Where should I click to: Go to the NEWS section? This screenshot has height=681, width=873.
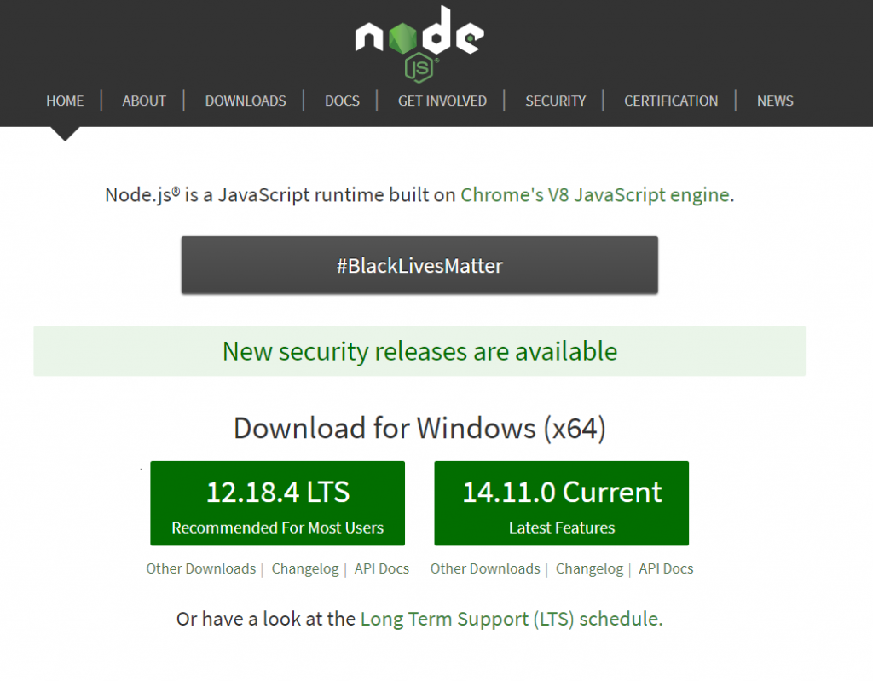775,101
